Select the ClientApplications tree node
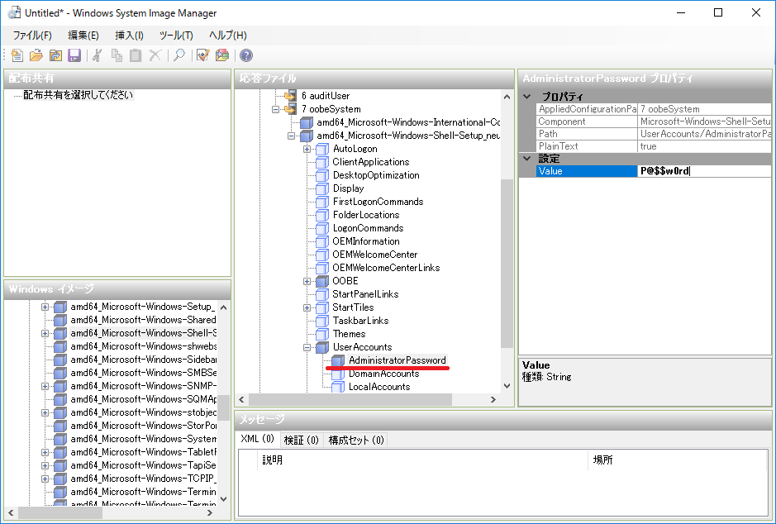Screen dimensions: 776x524 (x=371, y=162)
